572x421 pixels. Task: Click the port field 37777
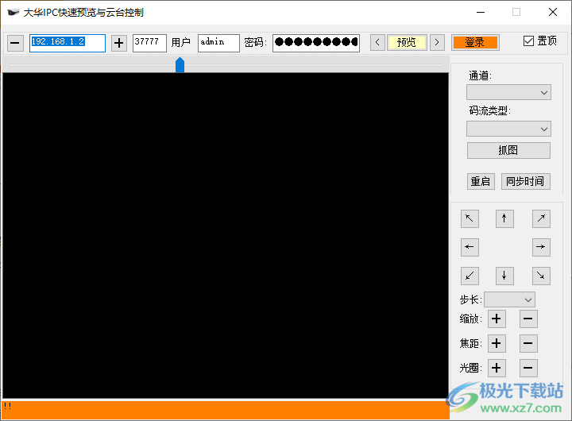149,43
